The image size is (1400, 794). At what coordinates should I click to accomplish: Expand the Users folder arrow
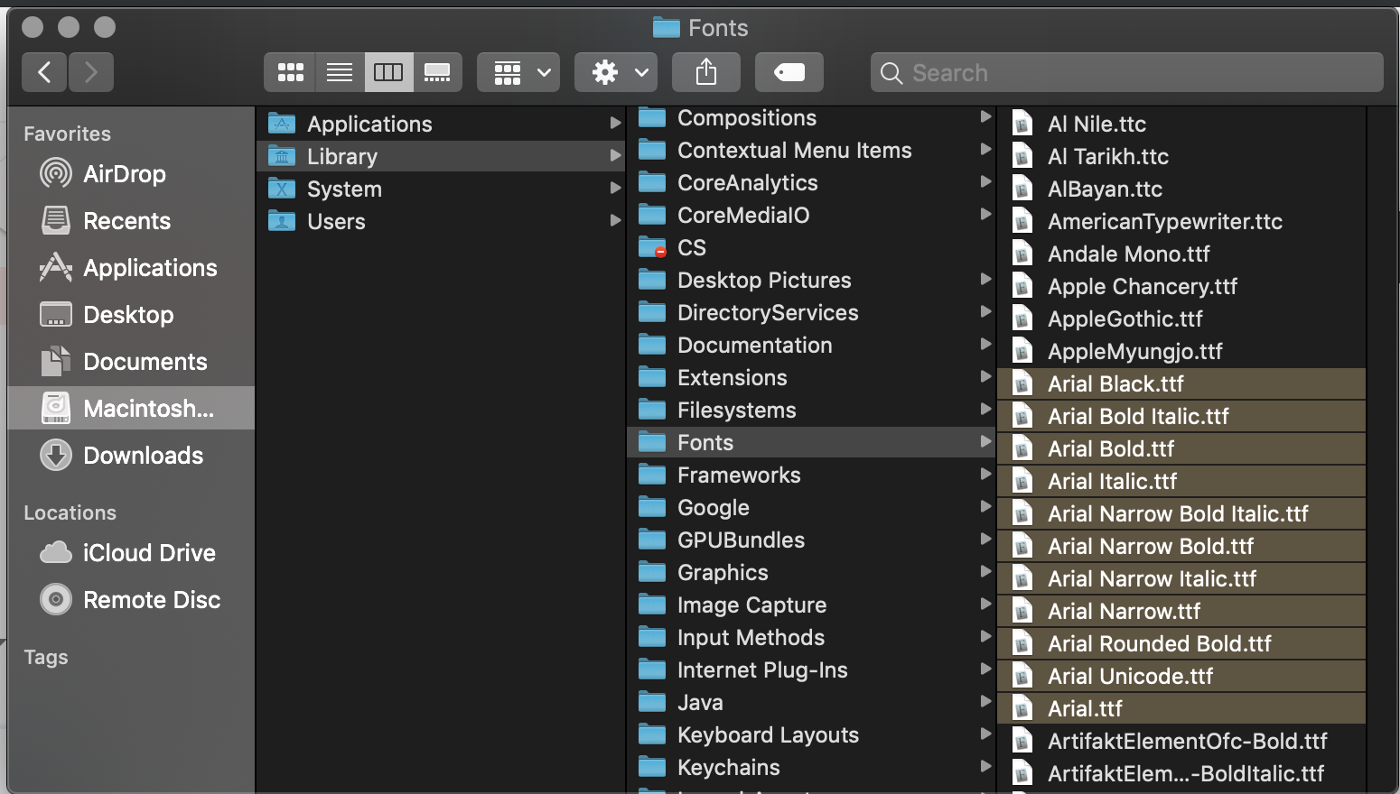point(615,221)
